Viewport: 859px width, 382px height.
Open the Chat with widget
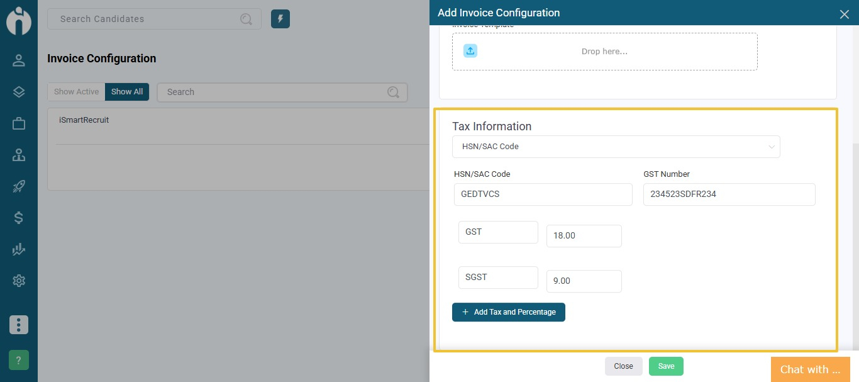click(810, 369)
